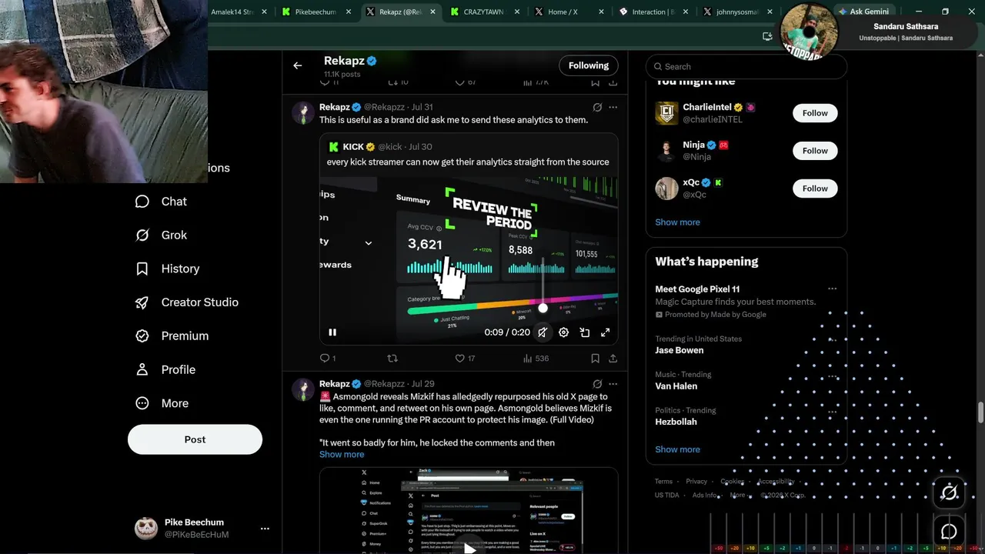The height and width of the screenshot is (554, 985).
Task: Close the CRAZYTAWN browser tab
Action: pyautogui.click(x=516, y=12)
